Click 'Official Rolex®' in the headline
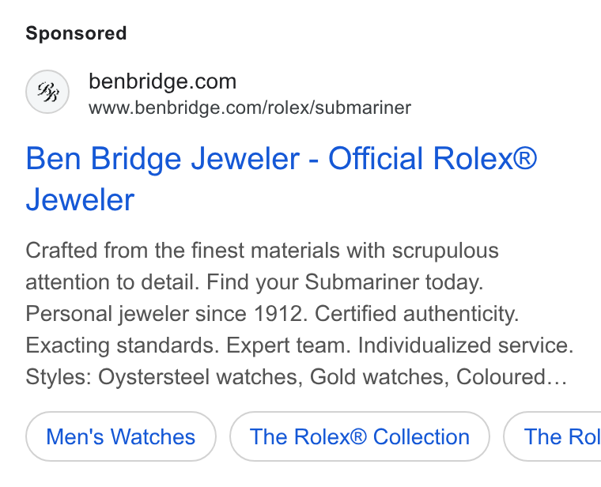This screenshot has width=601, height=487. 433,159
